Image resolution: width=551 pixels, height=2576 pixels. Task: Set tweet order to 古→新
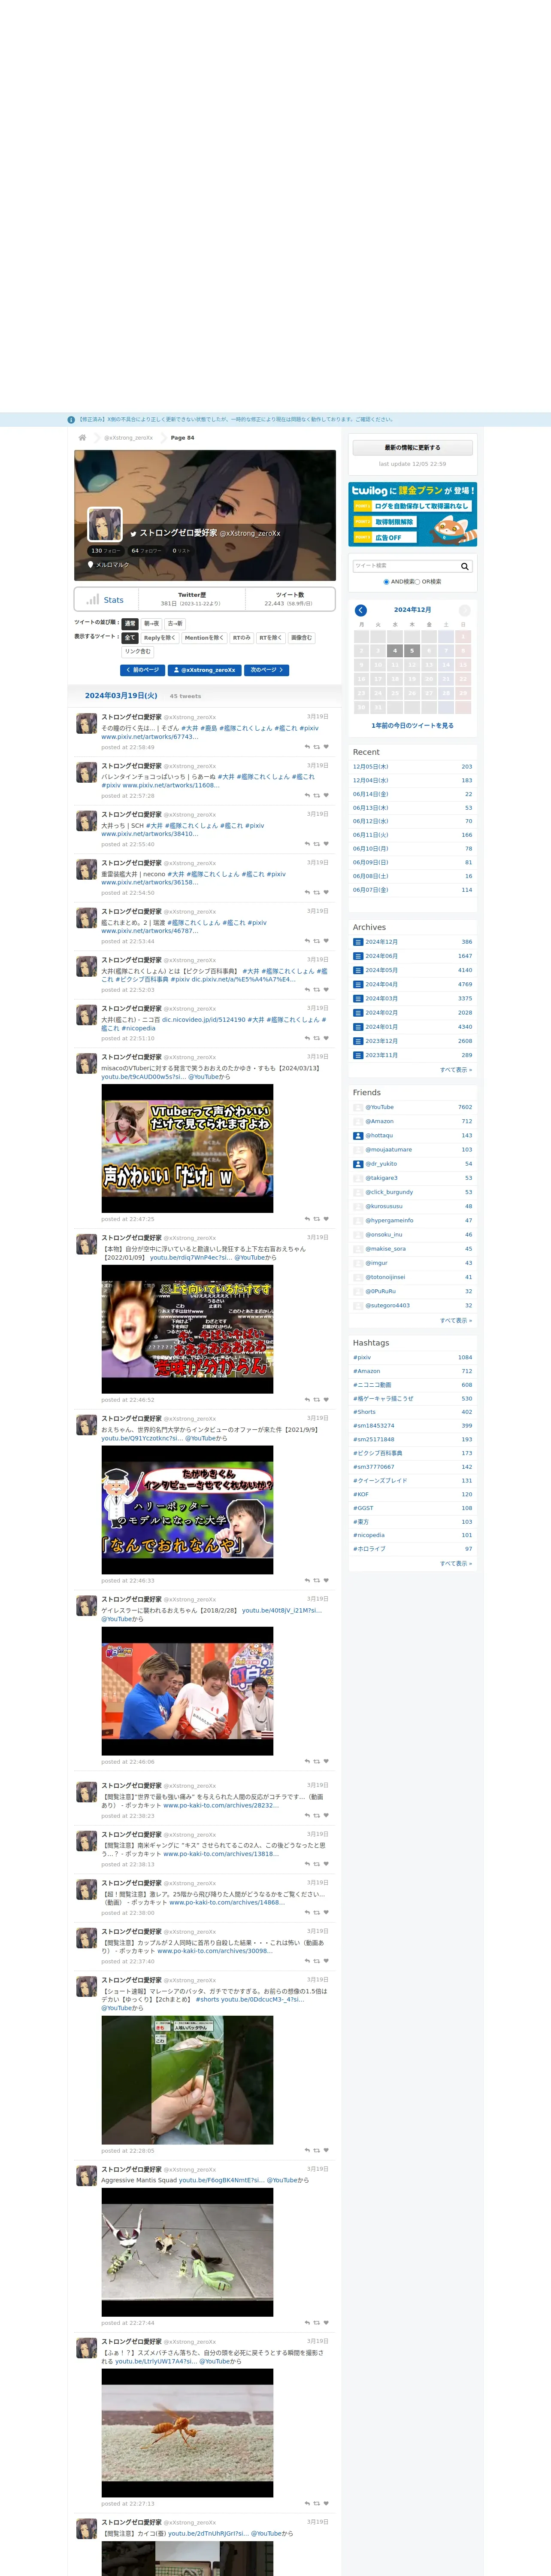coord(175,623)
